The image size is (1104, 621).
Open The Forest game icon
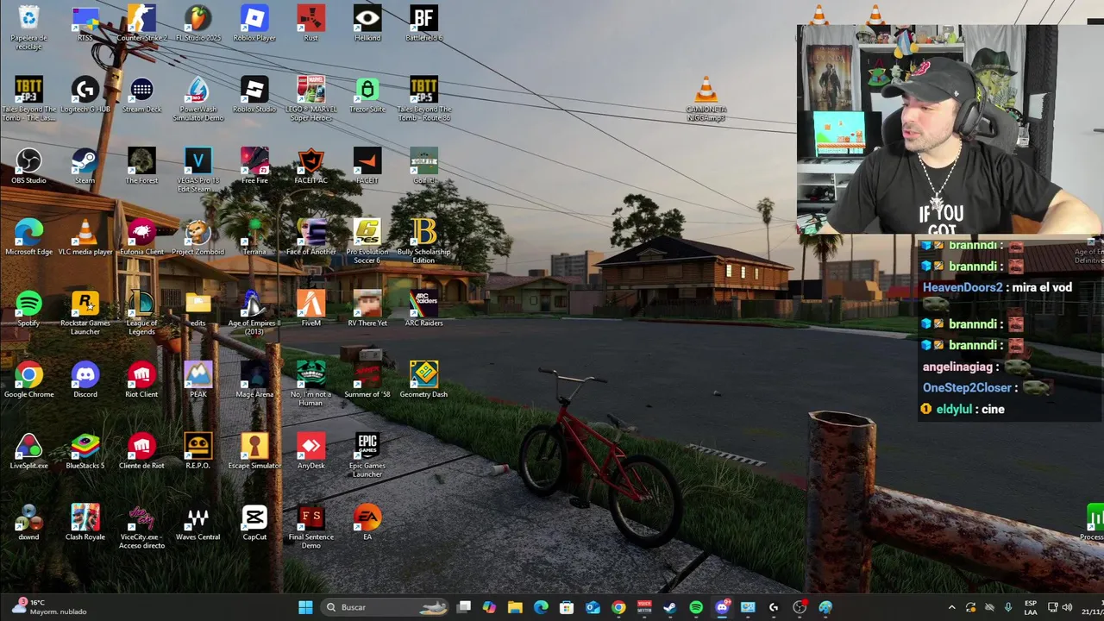point(141,166)
